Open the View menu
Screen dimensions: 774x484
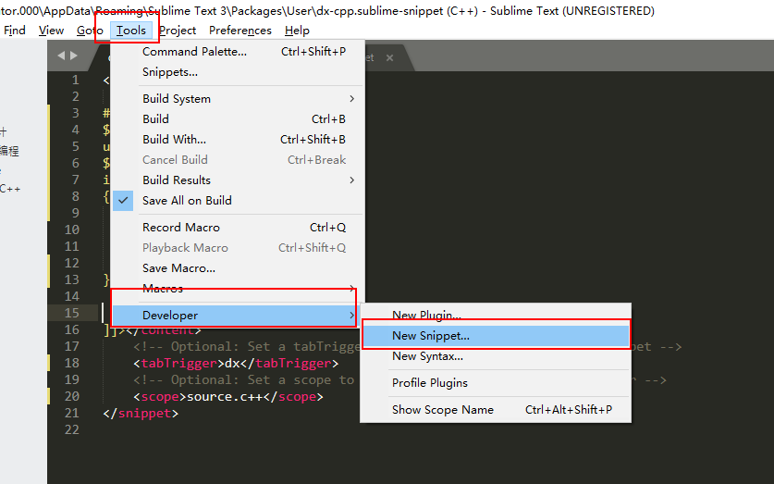51,31
